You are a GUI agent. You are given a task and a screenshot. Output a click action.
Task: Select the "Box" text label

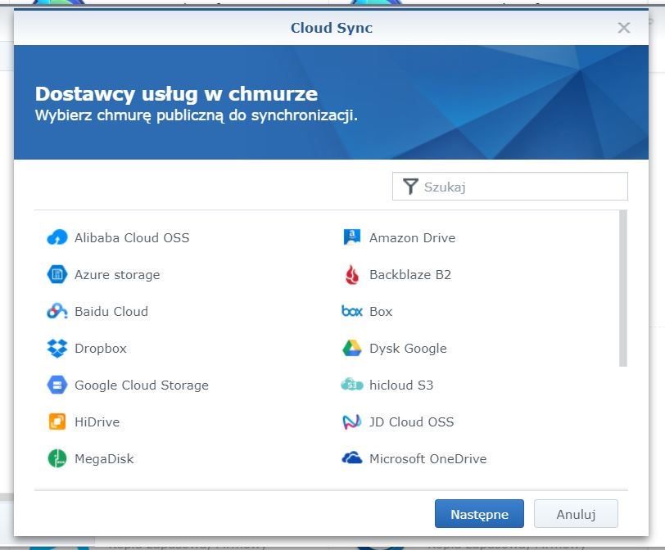(381, 312)
